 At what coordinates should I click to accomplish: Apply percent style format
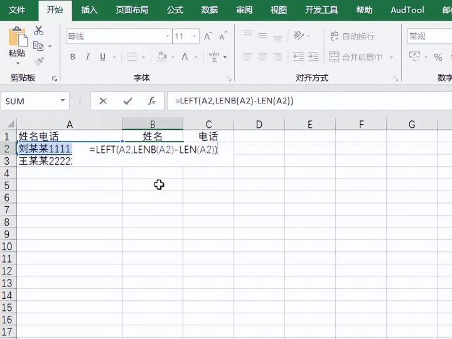[438, 57]
